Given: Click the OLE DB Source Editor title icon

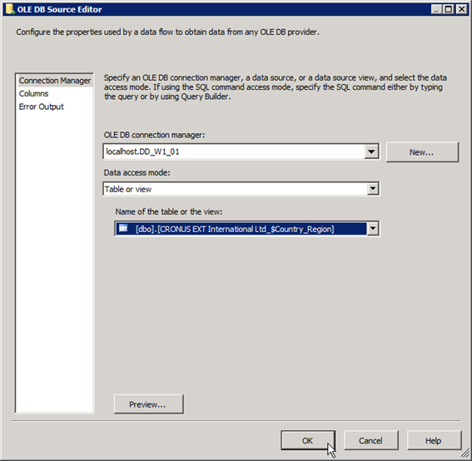Looking at the screenshot, I should pos(10,9).
